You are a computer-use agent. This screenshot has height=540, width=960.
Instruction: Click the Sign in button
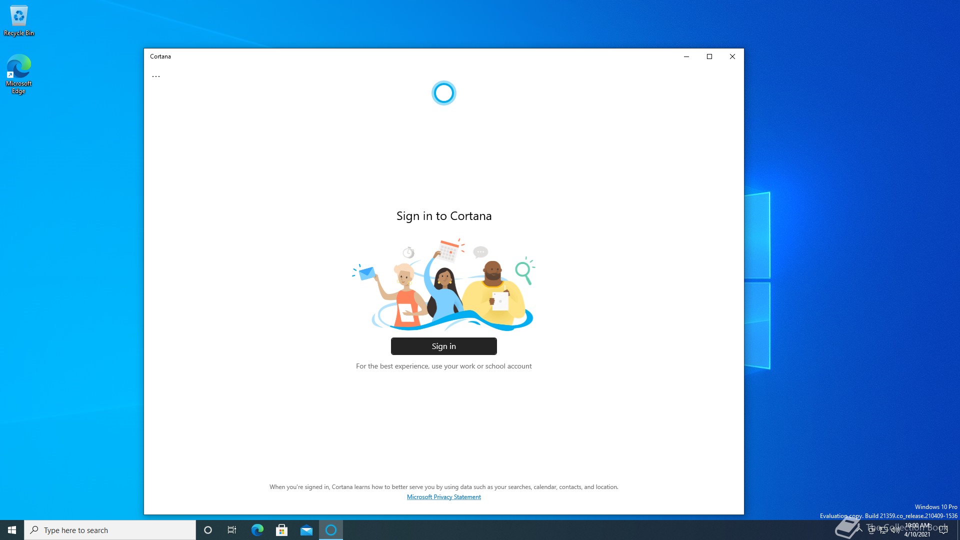[444, 346]
